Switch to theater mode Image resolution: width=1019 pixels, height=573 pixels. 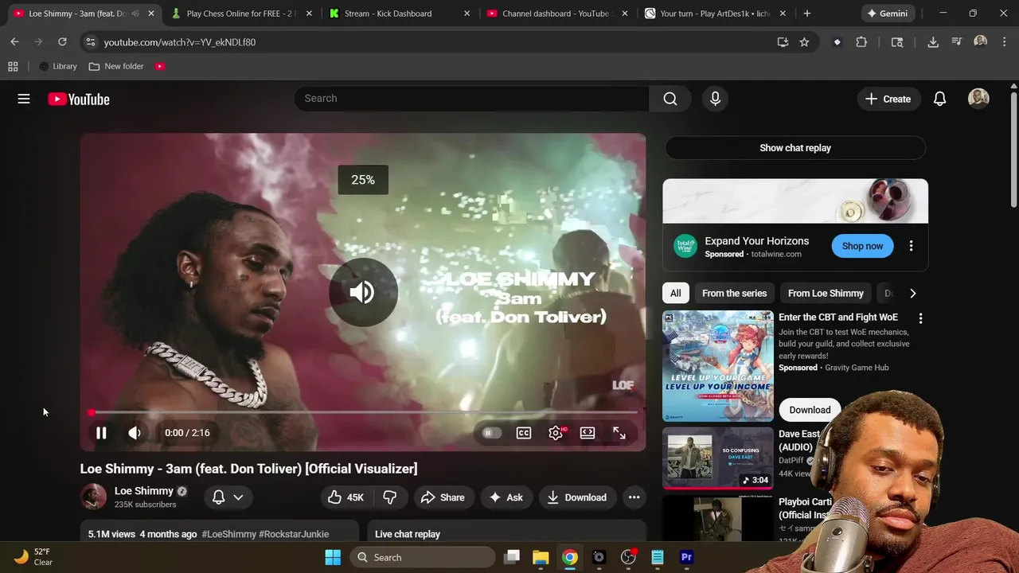click(588, 433)
